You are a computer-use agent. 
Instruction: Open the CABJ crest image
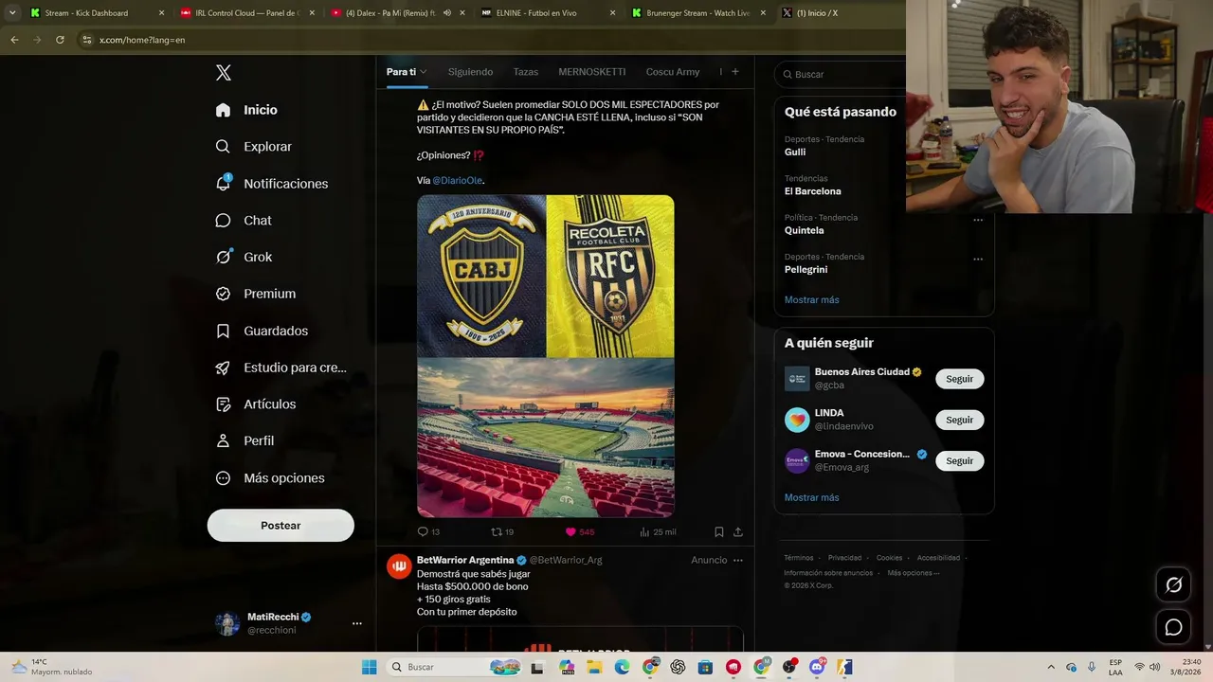[x=481, y=276]
